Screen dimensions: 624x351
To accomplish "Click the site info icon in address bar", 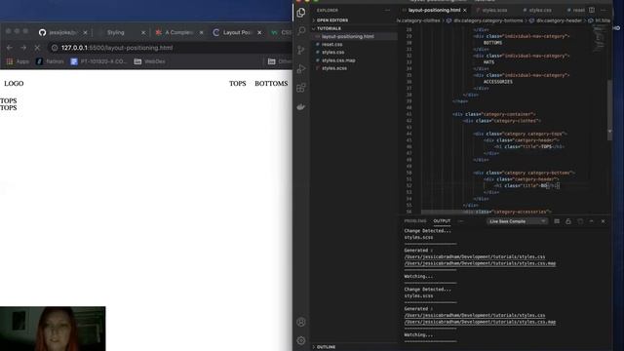I will [x=55, y=48].
